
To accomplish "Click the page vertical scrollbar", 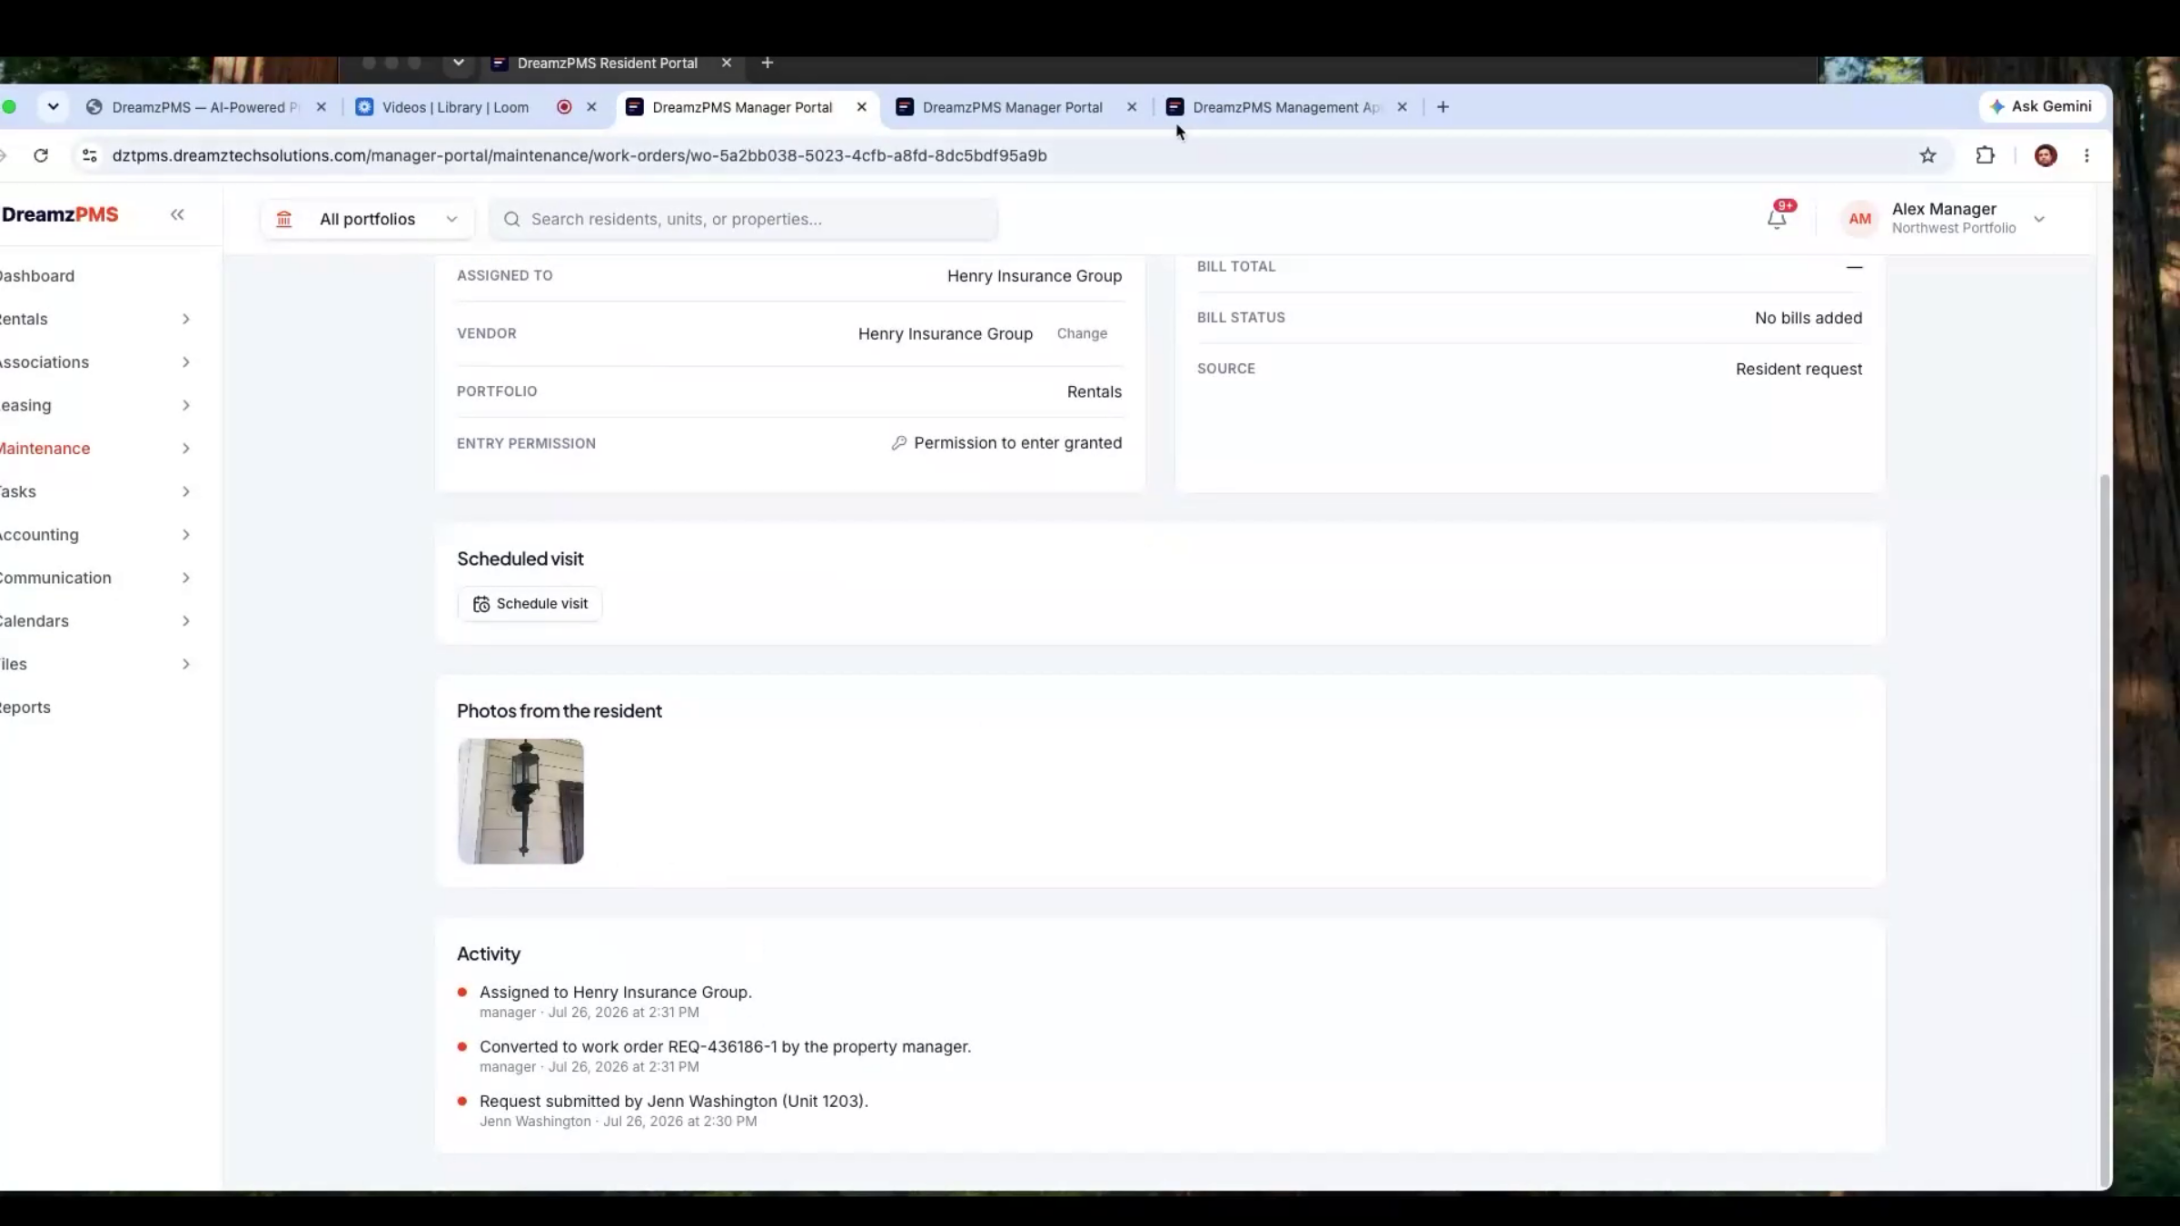I will click(x=2104, y=829).
